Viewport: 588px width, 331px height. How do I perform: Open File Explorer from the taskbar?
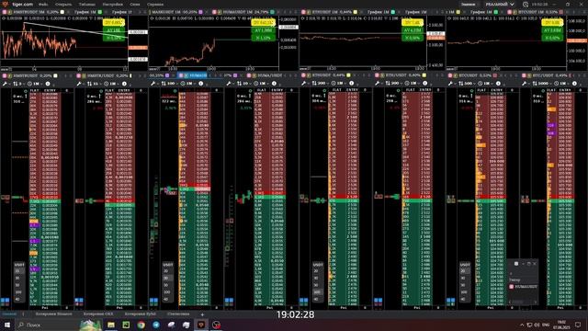click(x=111, y=325)
